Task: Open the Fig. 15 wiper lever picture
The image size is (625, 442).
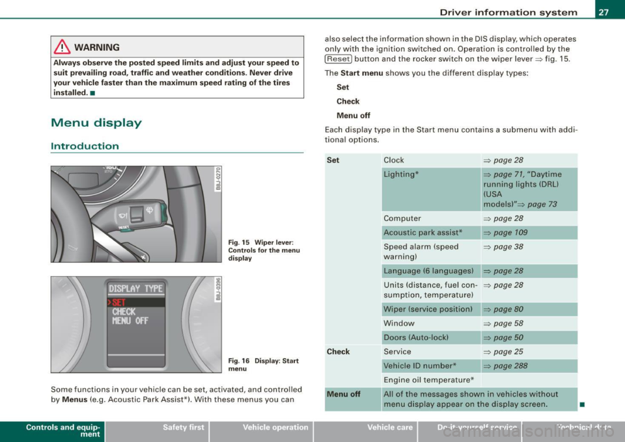Action: point(136,214)
